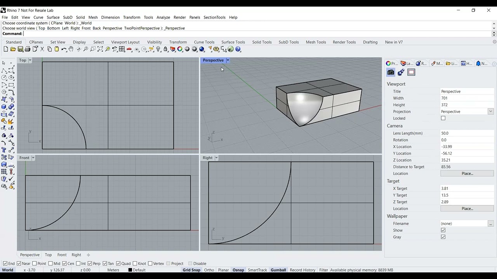Select the Polyline tool in the sidebar
The width and height of the screenshot is (497, 279).
click(4, 70)
